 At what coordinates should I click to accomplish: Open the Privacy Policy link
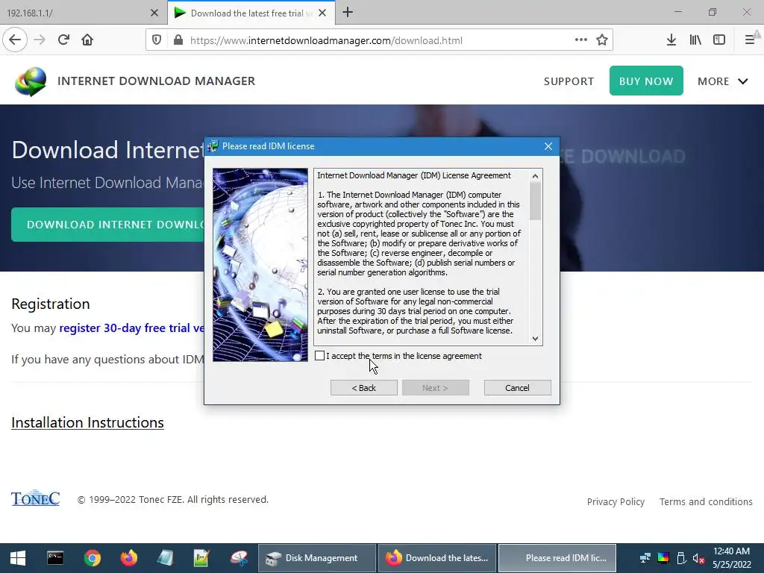616,502
